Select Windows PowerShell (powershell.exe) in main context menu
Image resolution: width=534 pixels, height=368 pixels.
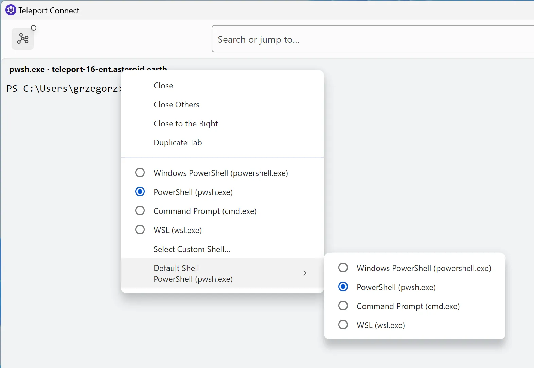[222, 173]
